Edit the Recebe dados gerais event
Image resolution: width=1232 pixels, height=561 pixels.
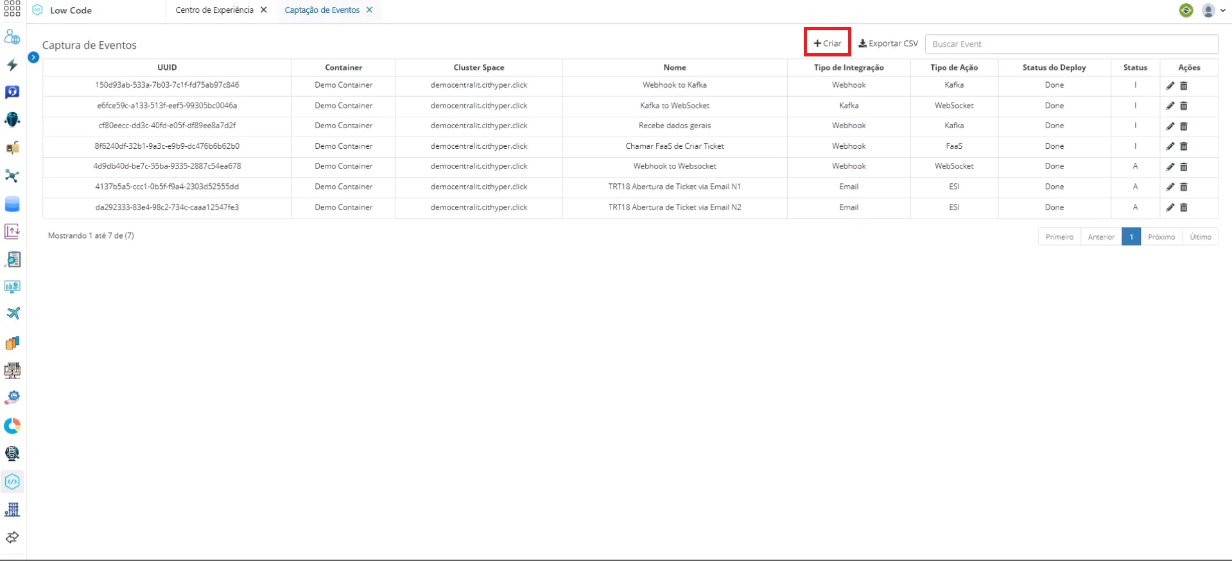click(x=1170, y=126)
